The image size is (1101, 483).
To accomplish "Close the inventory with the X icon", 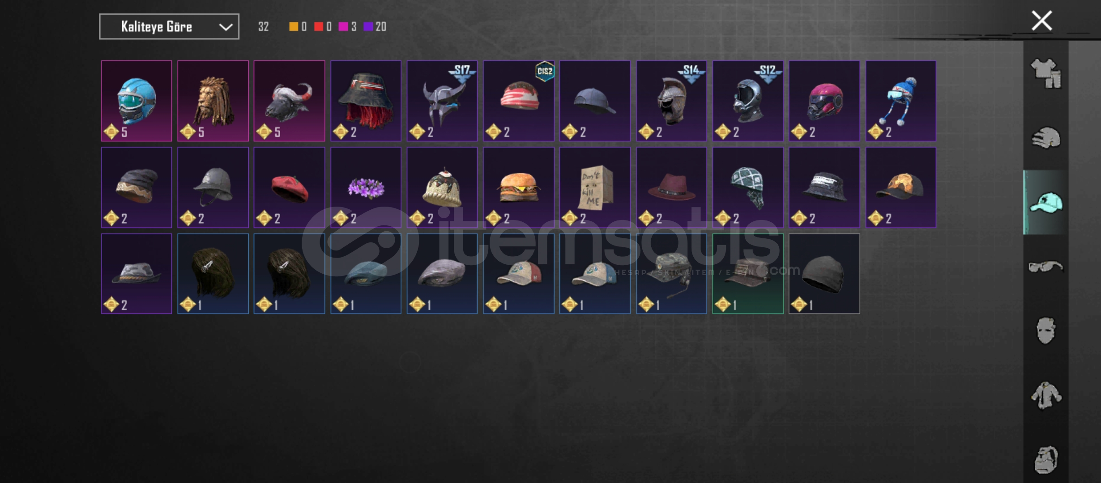I will point(1042,21).
